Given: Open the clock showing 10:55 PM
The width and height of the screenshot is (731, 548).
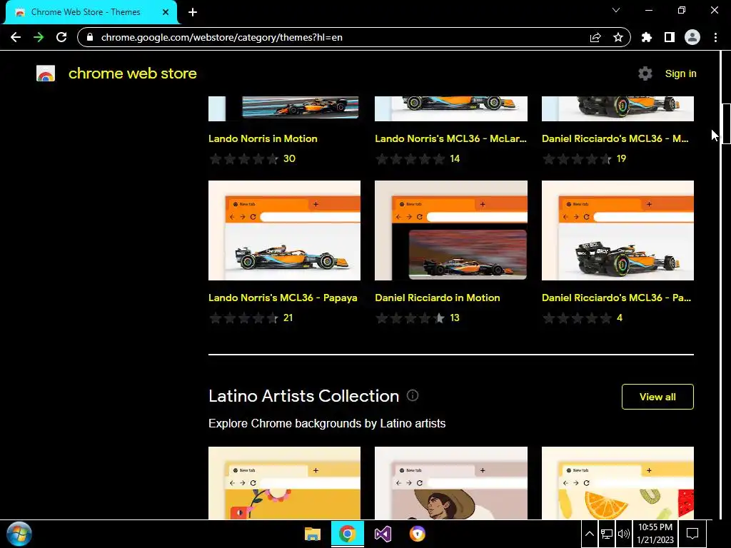Looking at the screenshot, I should click(655, 534).
